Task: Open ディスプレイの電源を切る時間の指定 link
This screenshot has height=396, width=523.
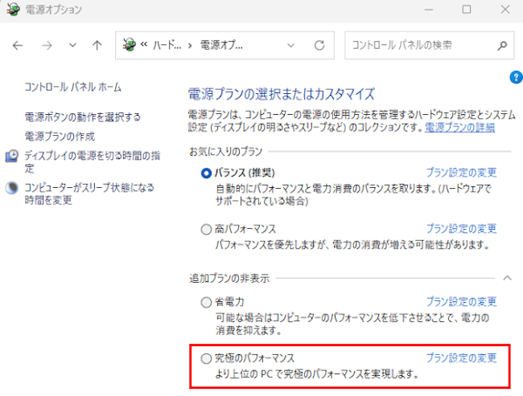Action: click(92, 161)
